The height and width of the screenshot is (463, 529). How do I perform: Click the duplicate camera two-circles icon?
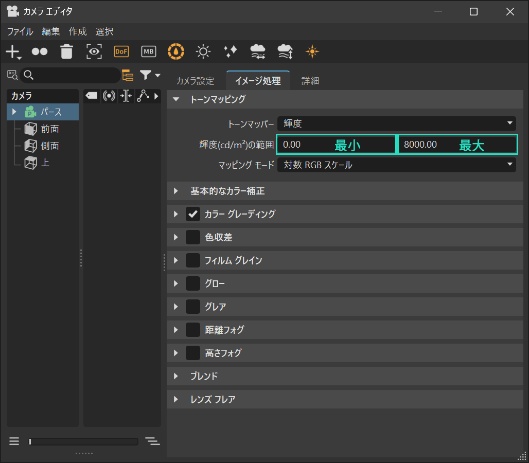click(40, 51)
